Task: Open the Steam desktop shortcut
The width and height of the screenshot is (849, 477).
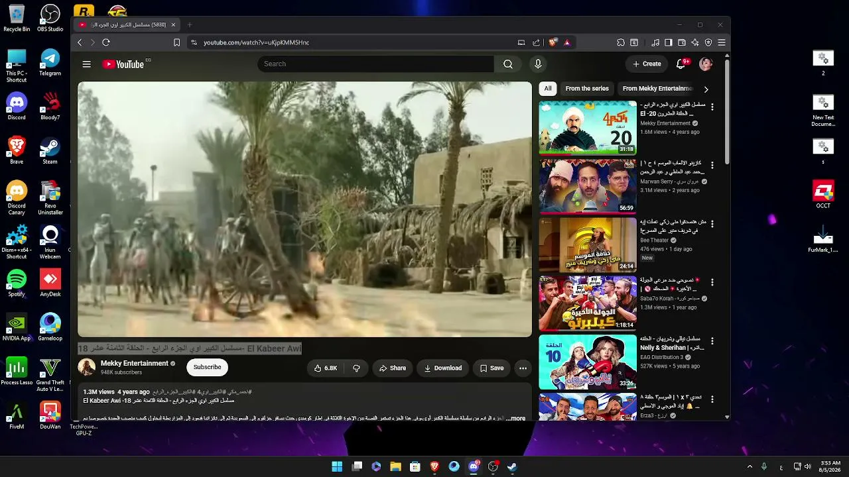Action: [50, 150]
